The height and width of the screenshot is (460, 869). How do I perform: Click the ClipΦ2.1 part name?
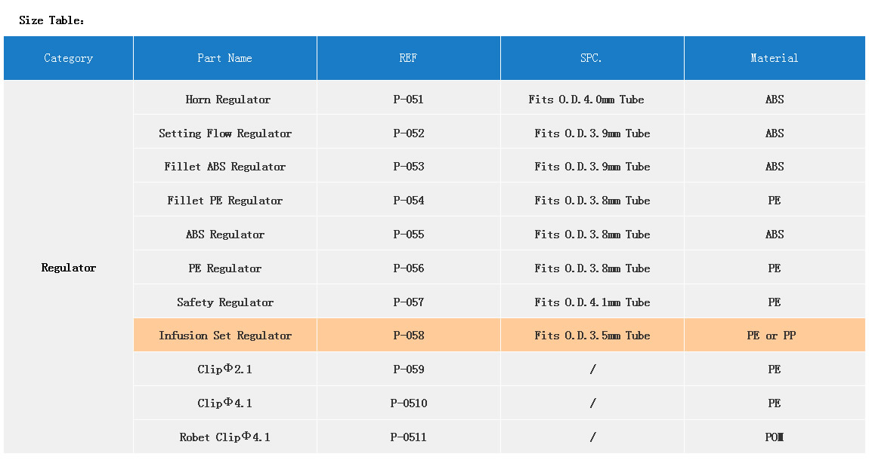click(225, 370)
